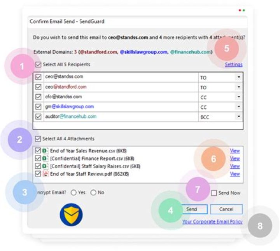This screenshot has width=280, height=251.
Task: View the End of Year Staff Review.pdf attachment
Action: [x=234, y=174]
